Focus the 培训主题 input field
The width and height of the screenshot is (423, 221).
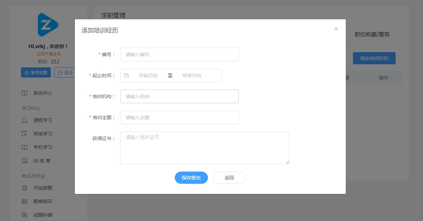[179, 117]
